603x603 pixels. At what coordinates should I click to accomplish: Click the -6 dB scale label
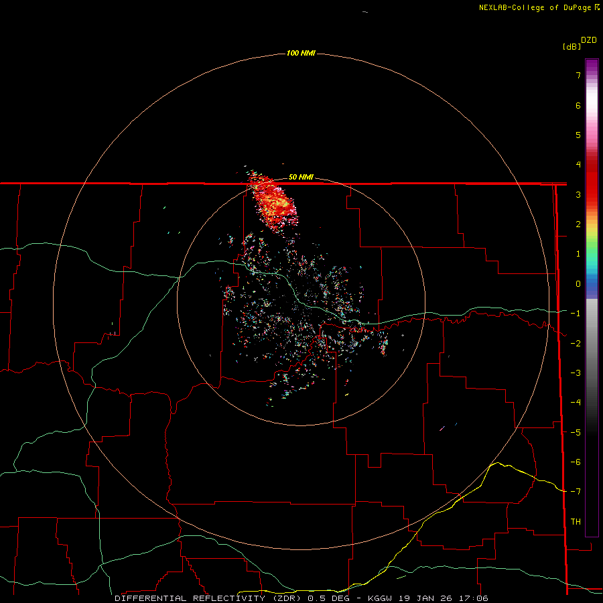(576, 462)
